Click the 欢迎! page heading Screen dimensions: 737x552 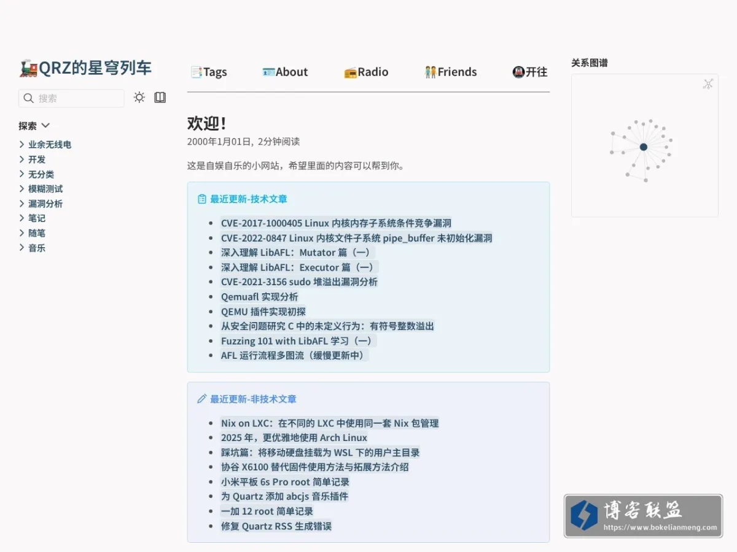tap(207, 123)
